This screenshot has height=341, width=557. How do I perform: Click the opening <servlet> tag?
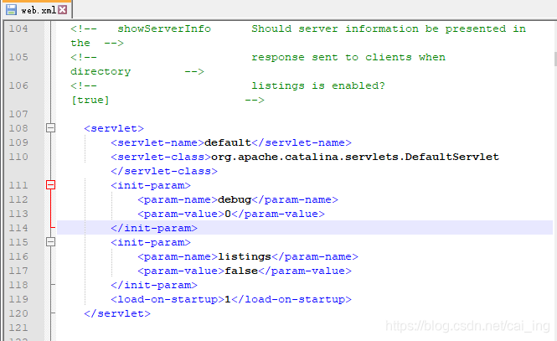(114, 128)
